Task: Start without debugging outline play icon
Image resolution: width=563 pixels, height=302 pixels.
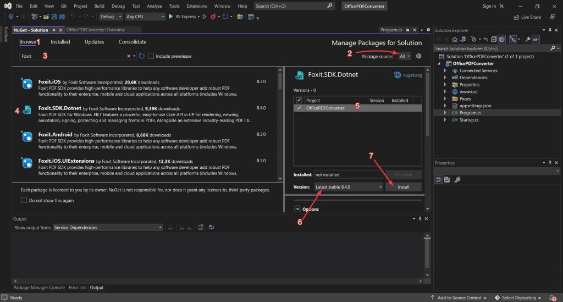Action: 205,17
